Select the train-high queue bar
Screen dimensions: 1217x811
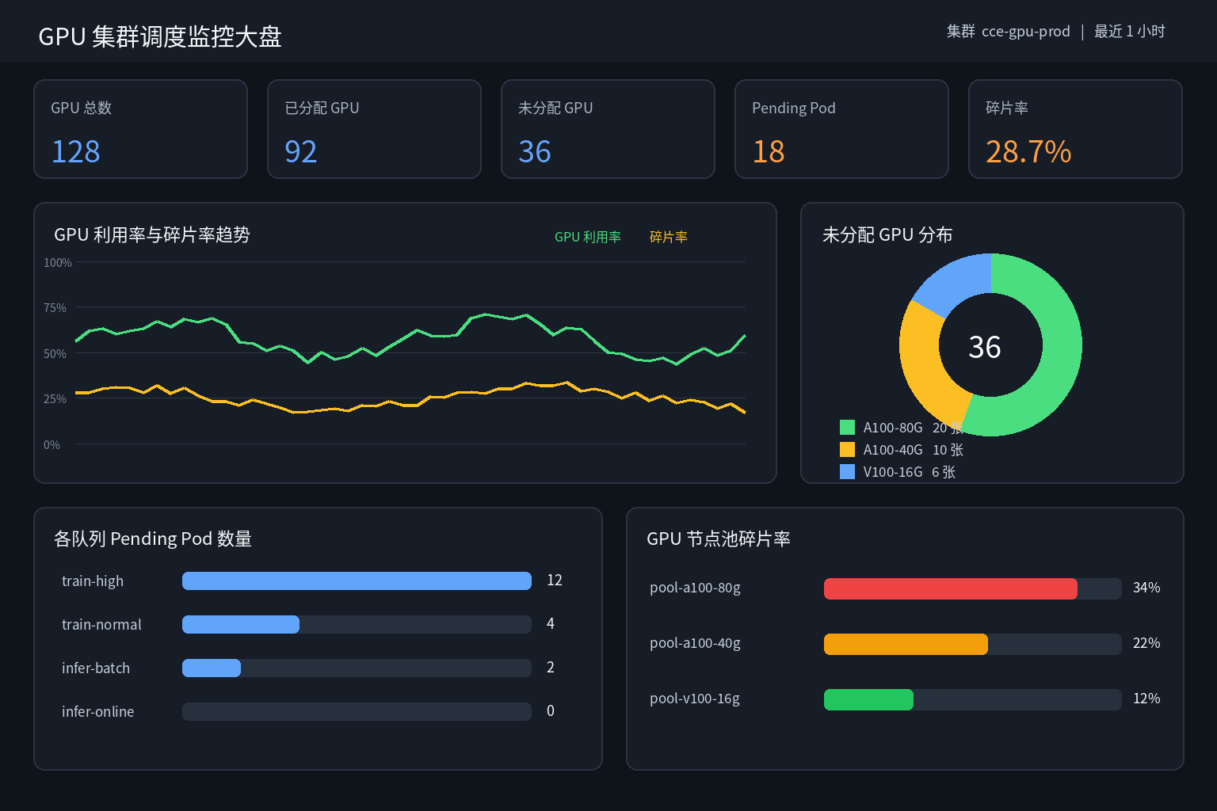(357, 581)
